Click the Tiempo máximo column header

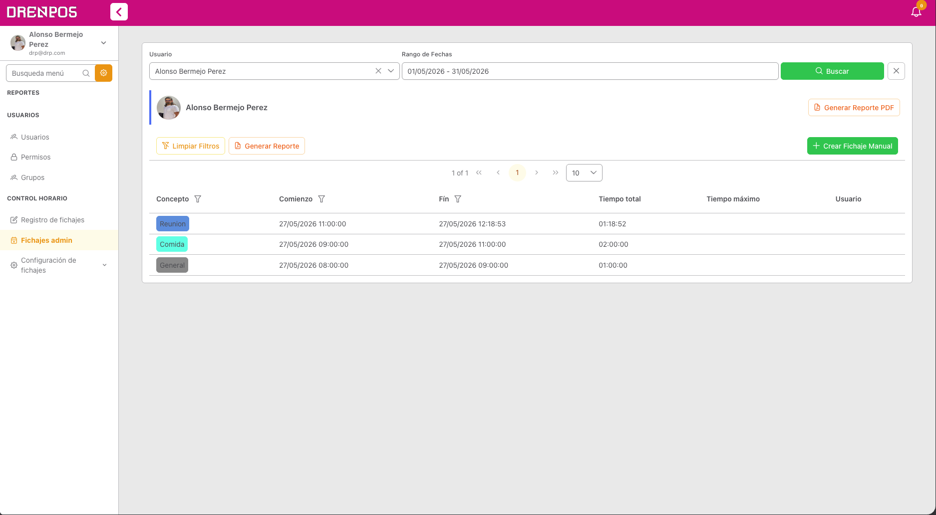point(733,199)
